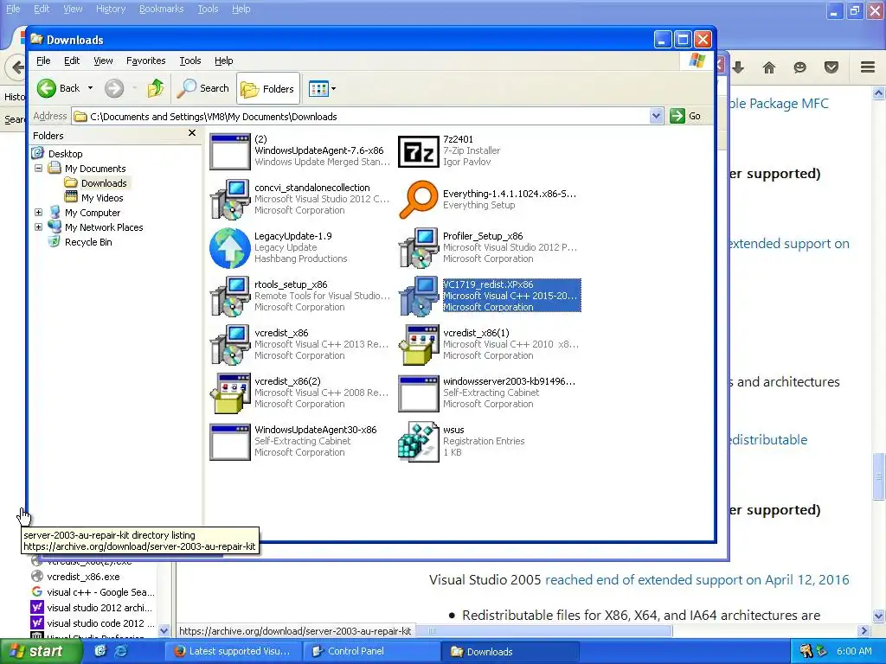Open browser Bookmarks menu
Screen dimensions: 886x664
click(x=161, y=9)
